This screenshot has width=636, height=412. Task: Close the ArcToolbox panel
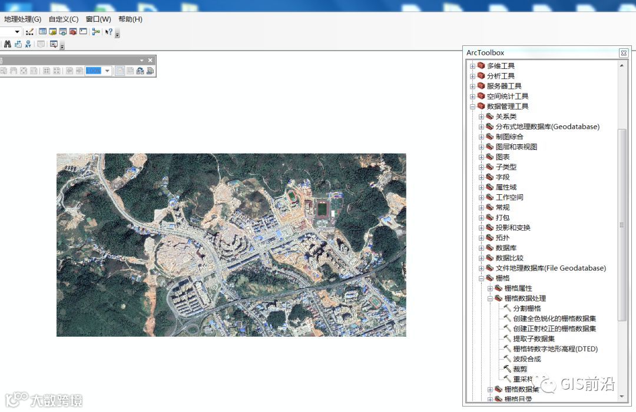point(623,53)
